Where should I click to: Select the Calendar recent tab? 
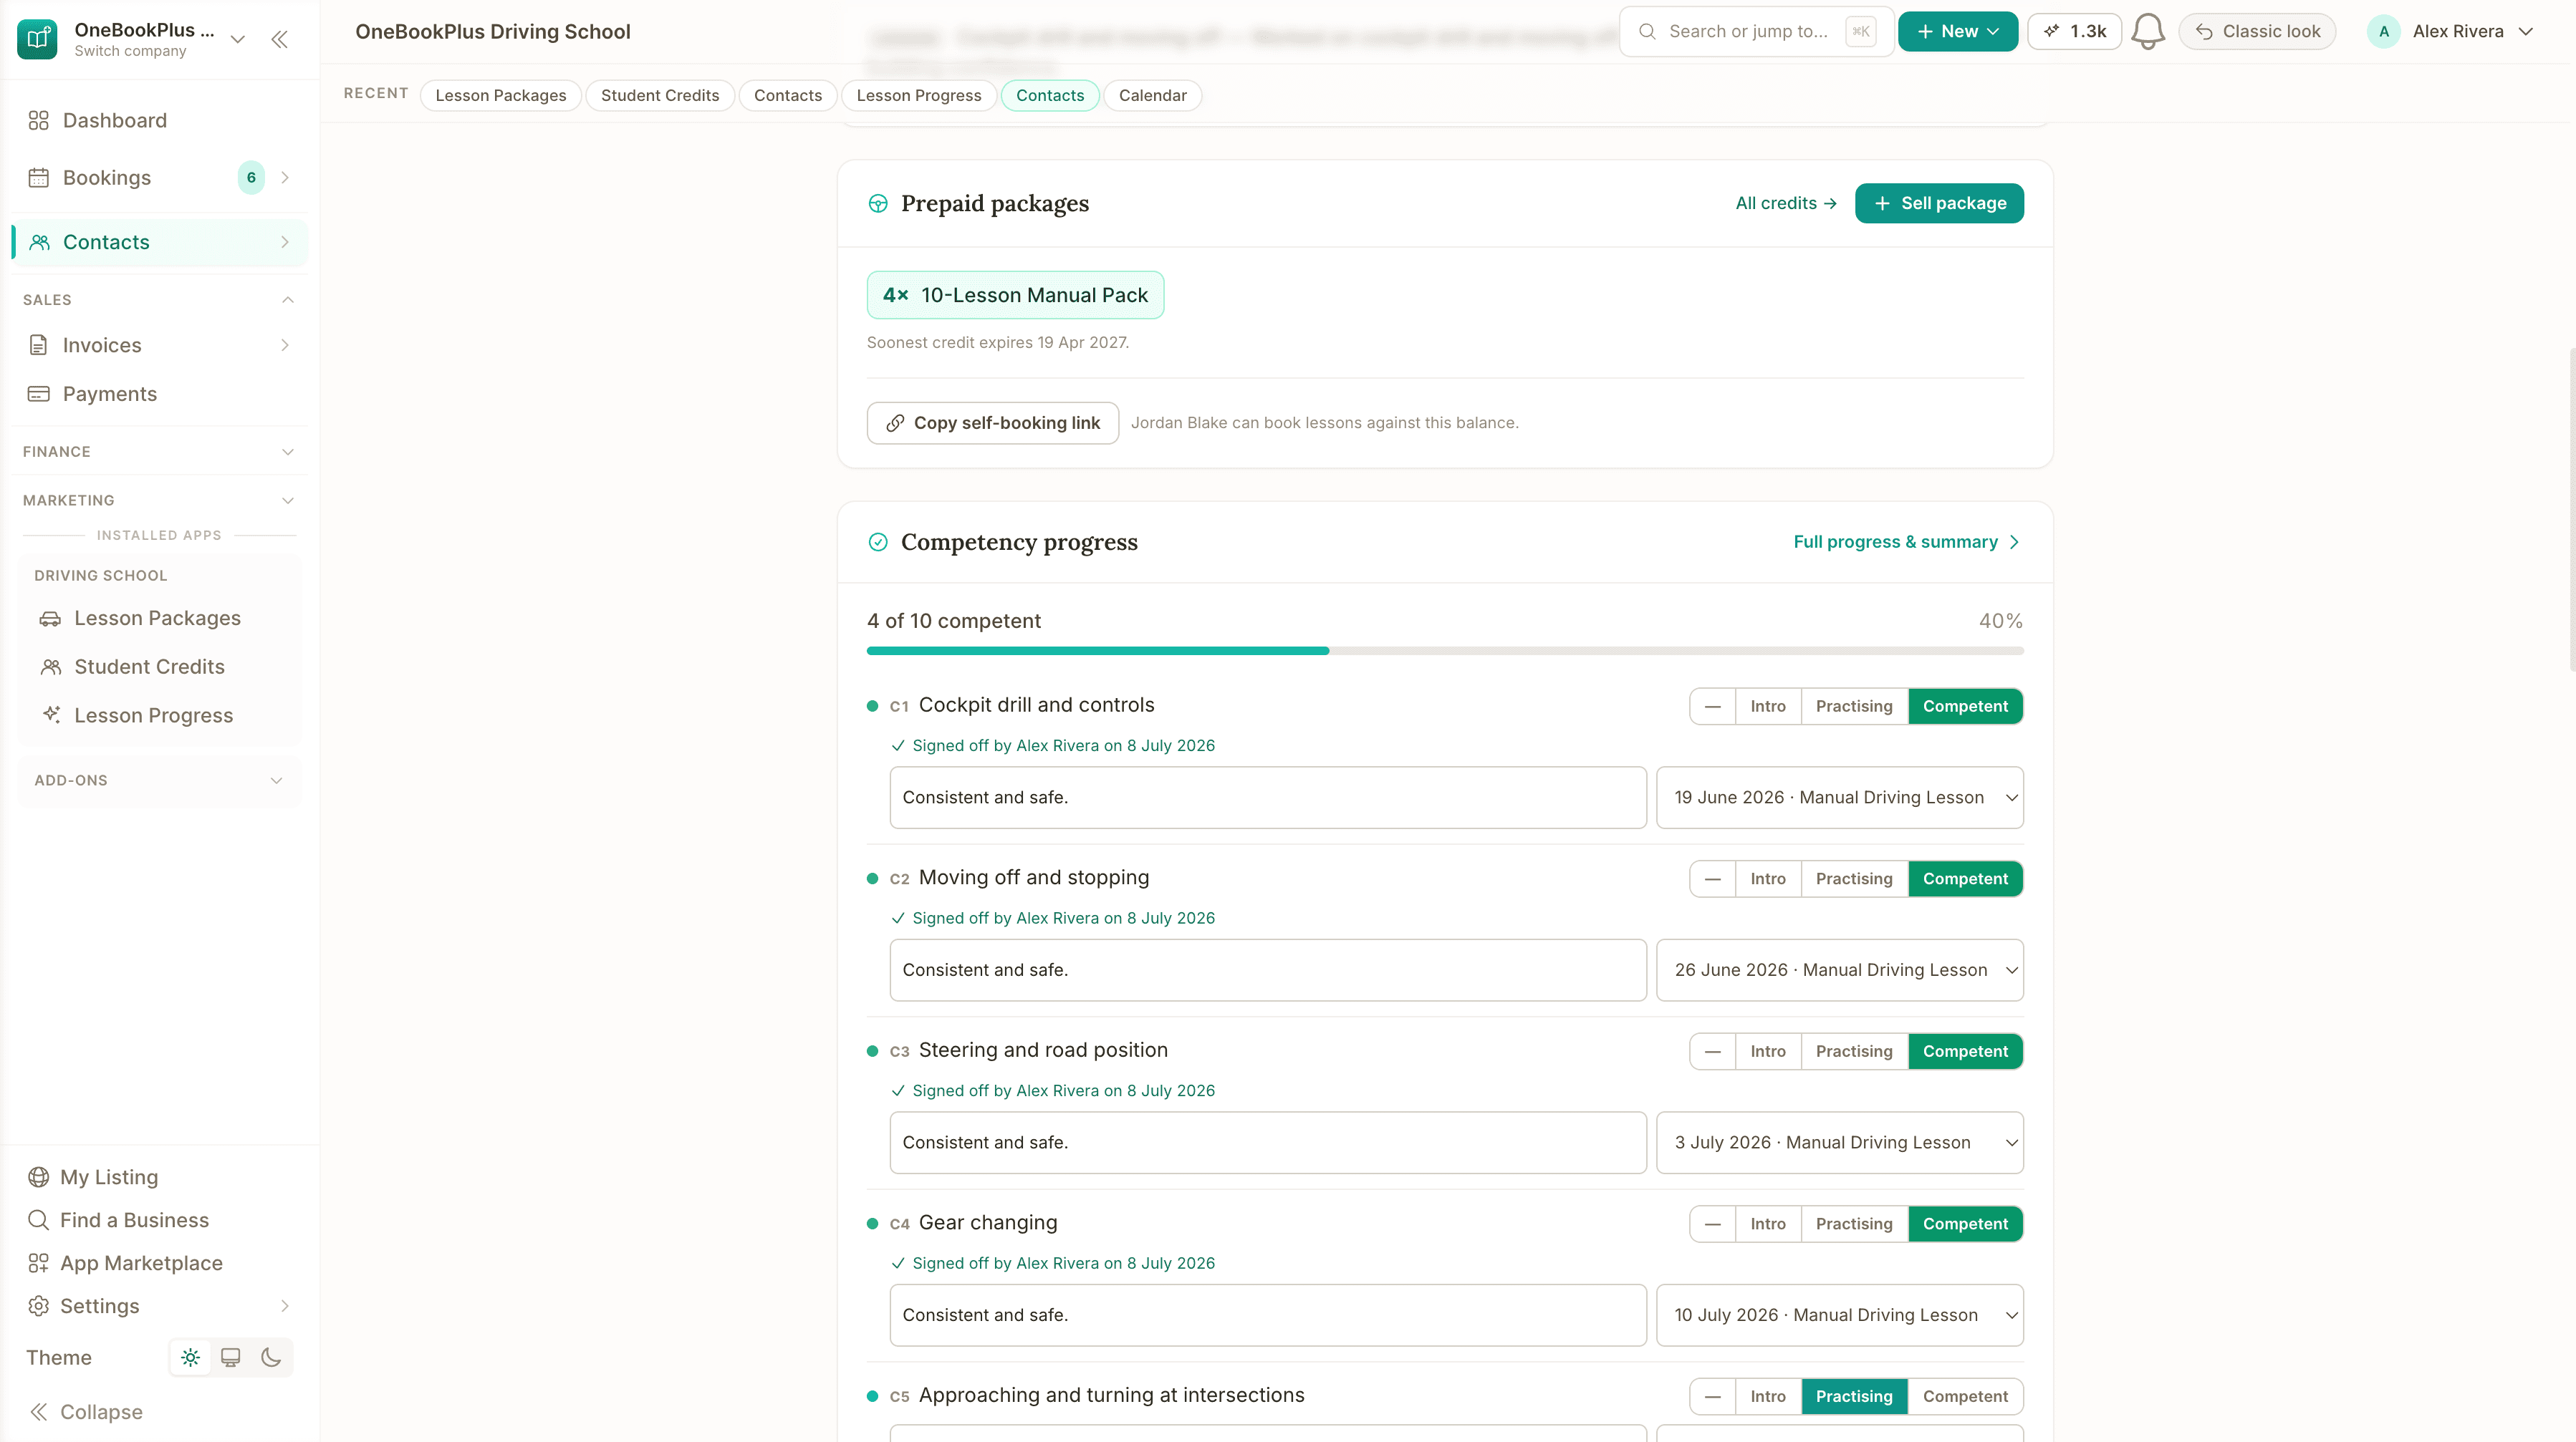coord(1152,95)
